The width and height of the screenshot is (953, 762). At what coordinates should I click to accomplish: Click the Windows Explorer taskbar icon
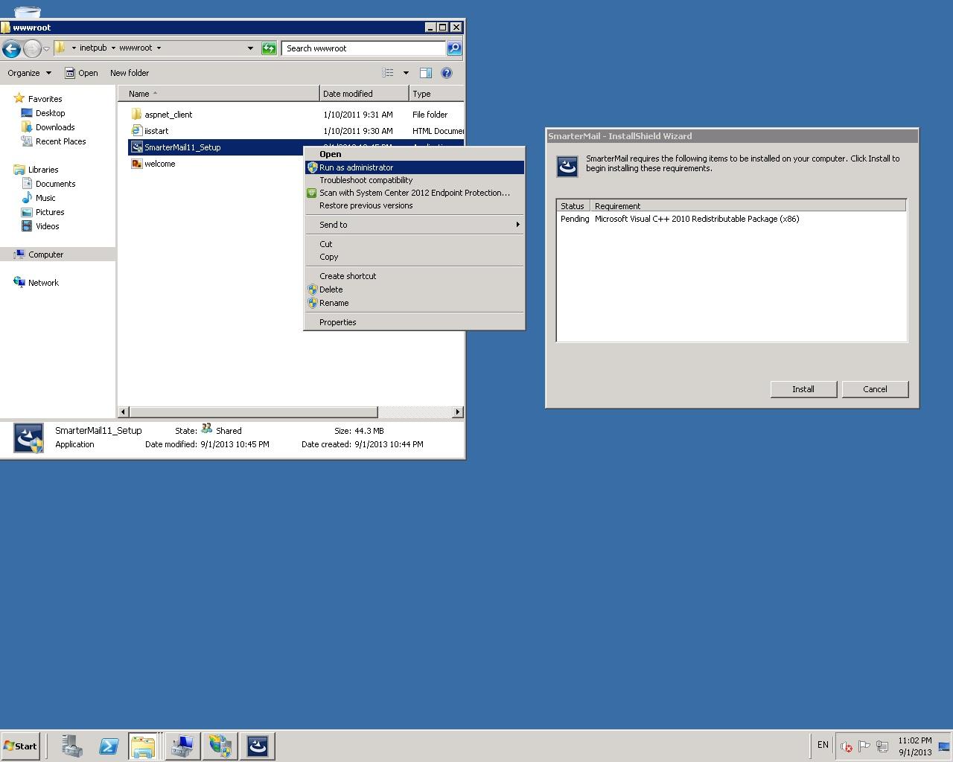point(142,746)
